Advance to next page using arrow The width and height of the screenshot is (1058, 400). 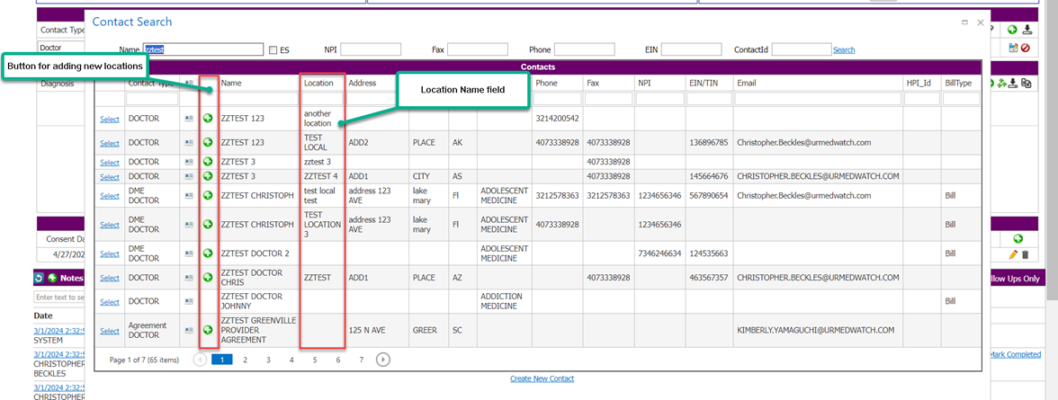(383, 360)
